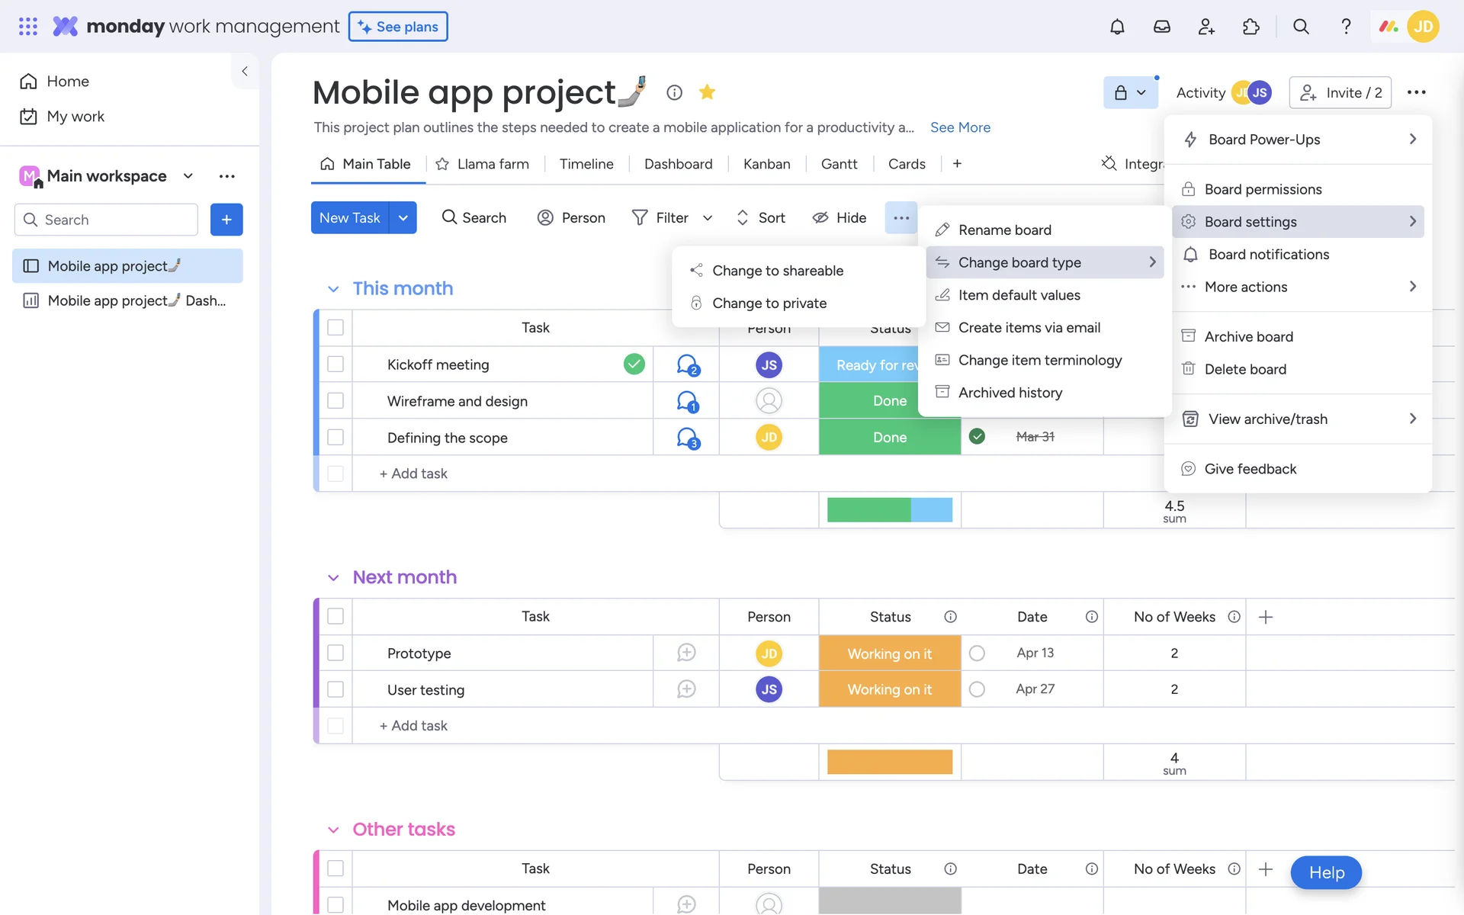Click the search magnifier in top bar
This screenshot has width=1464, height=915.
(1301, 27)
